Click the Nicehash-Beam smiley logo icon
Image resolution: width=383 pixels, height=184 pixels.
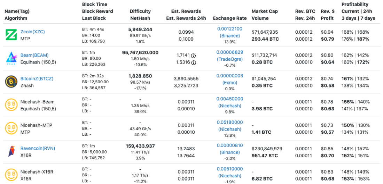coord(11,105)
